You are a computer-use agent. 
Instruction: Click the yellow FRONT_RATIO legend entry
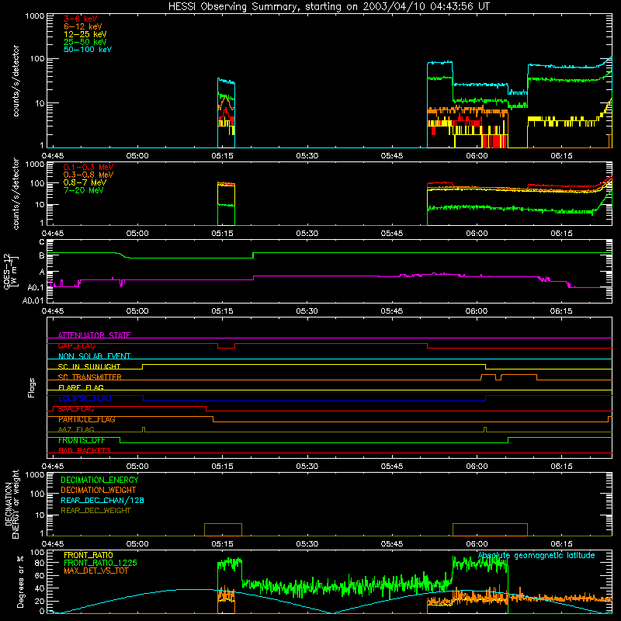pos(88,555)
